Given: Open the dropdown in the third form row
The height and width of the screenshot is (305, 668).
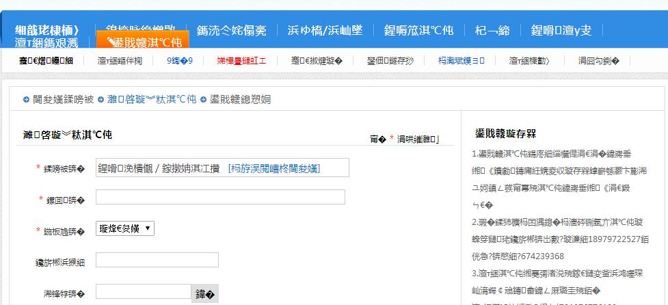Looking at the screenshot, I should (x=125, y=228).
